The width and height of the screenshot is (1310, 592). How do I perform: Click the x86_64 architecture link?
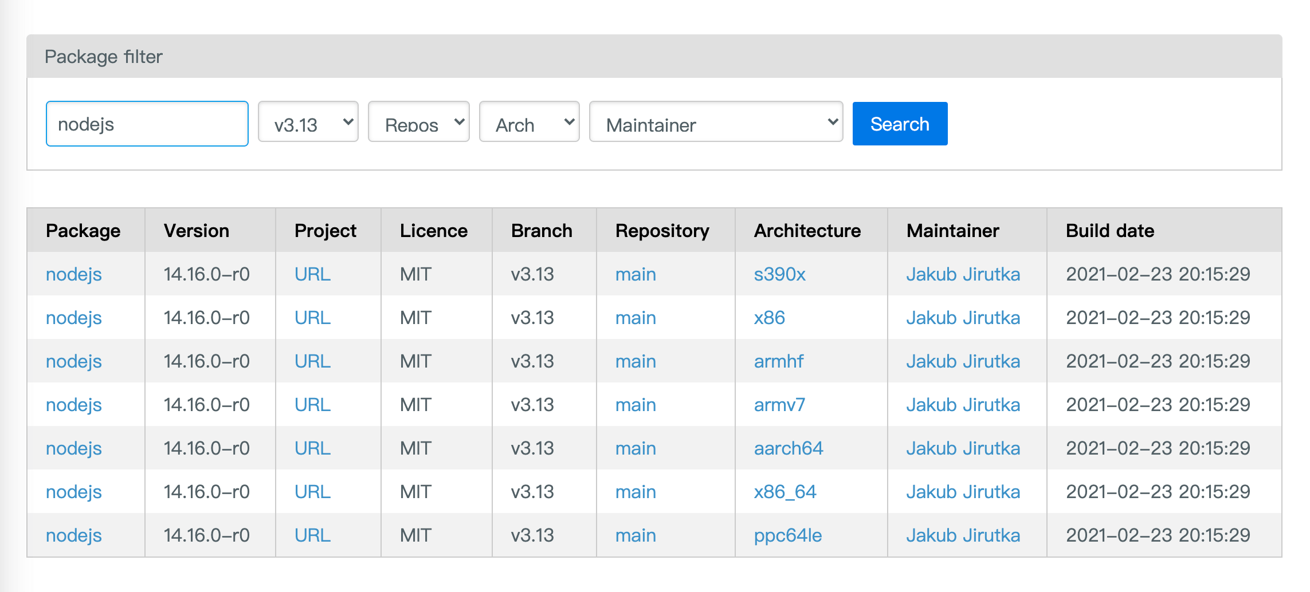785,492
